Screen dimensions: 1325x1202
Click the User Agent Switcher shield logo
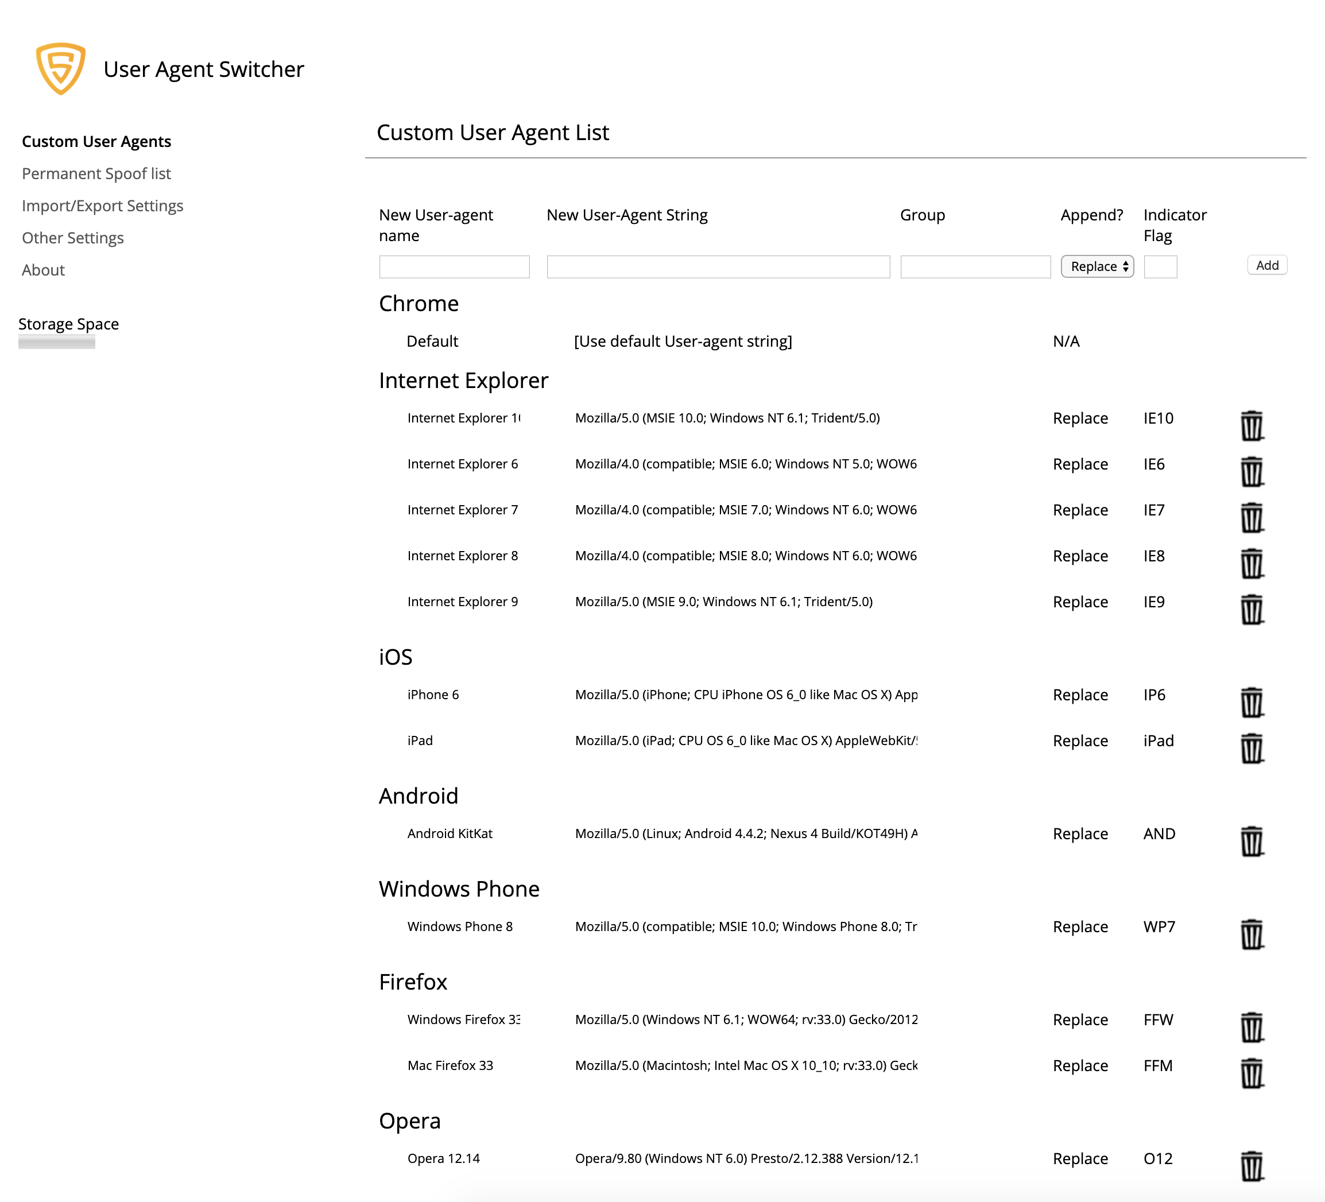60,68
